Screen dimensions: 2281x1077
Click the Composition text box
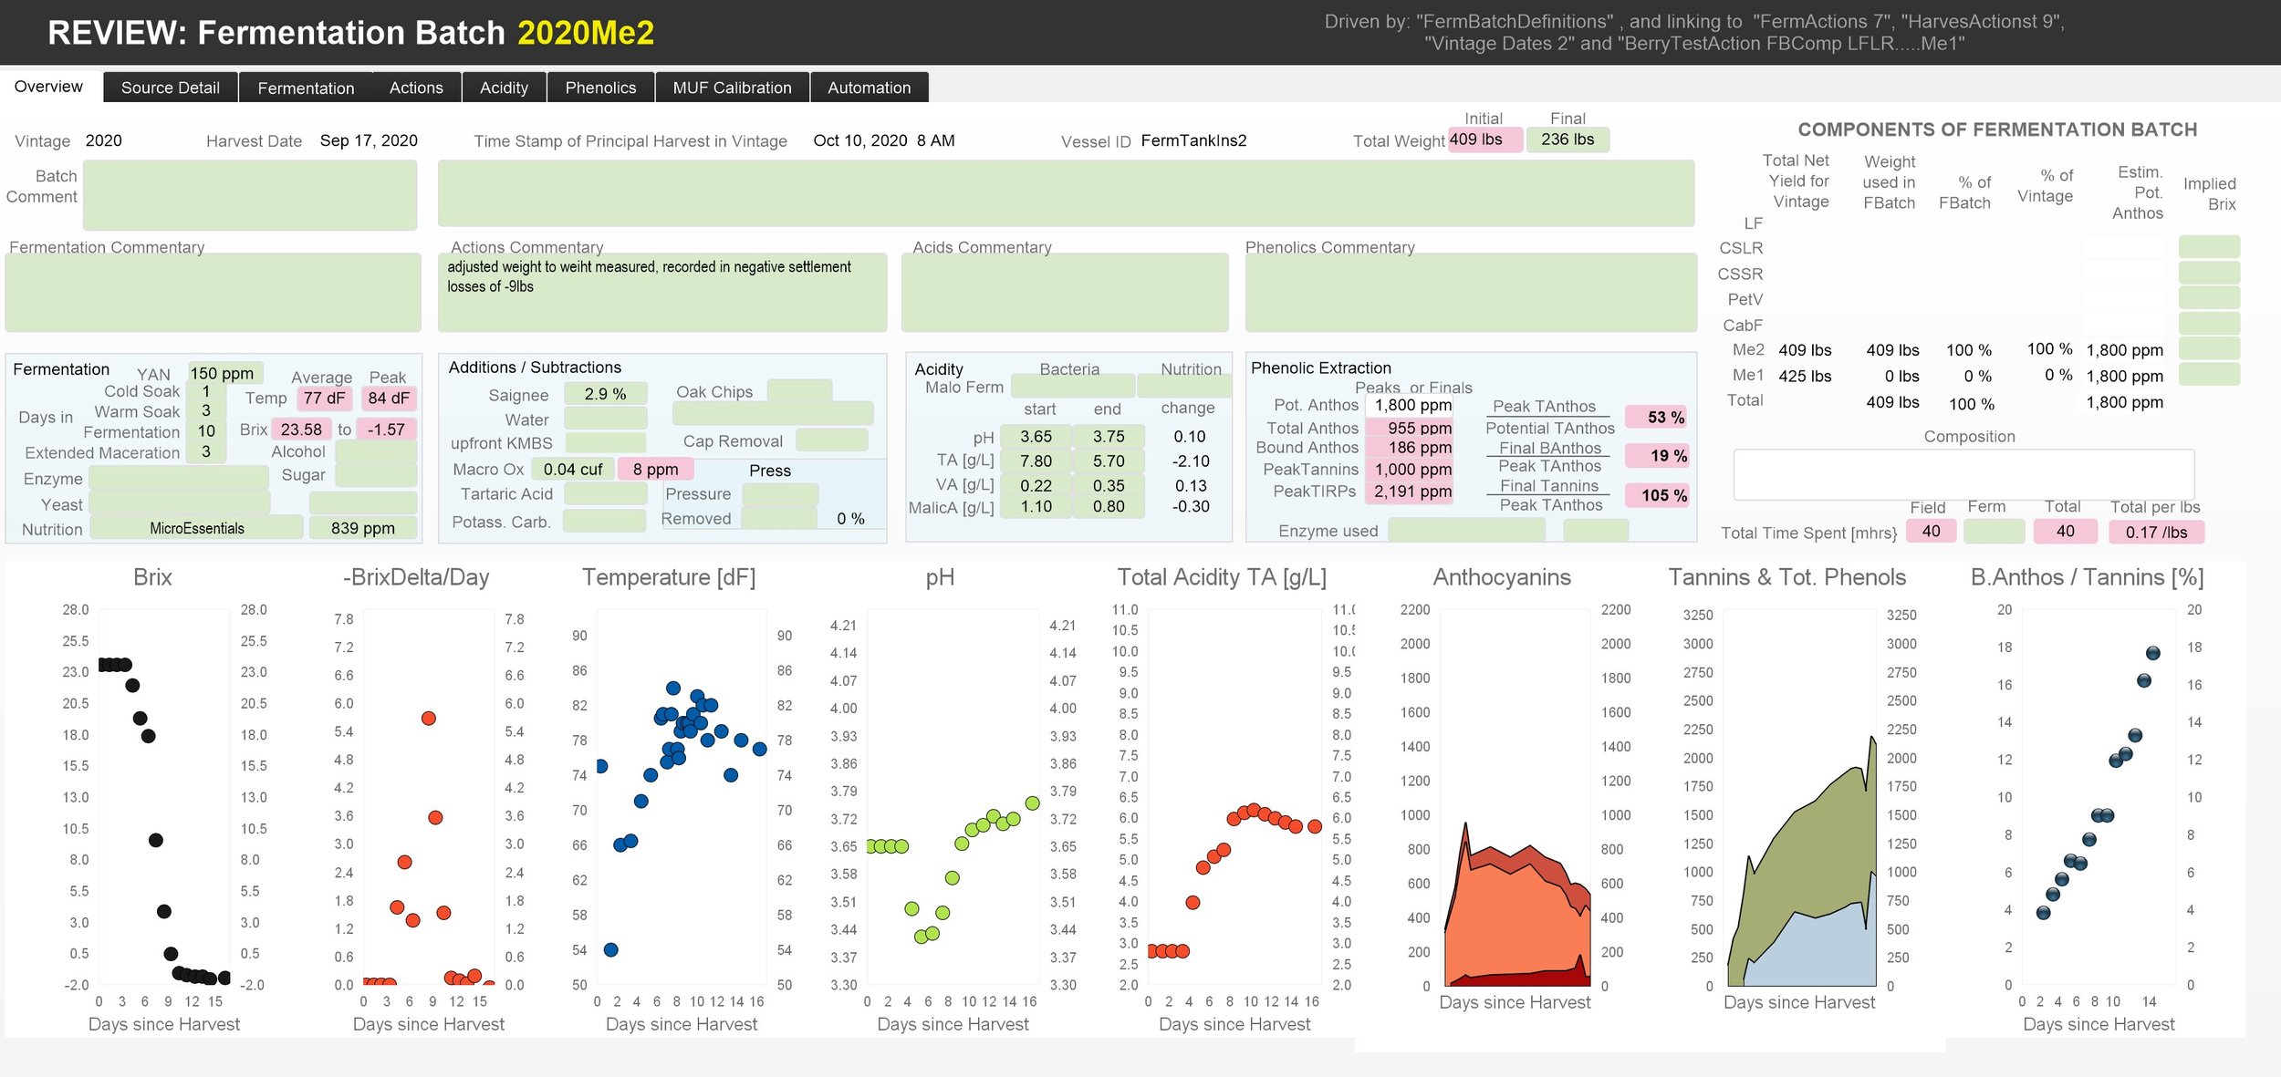1963,474
